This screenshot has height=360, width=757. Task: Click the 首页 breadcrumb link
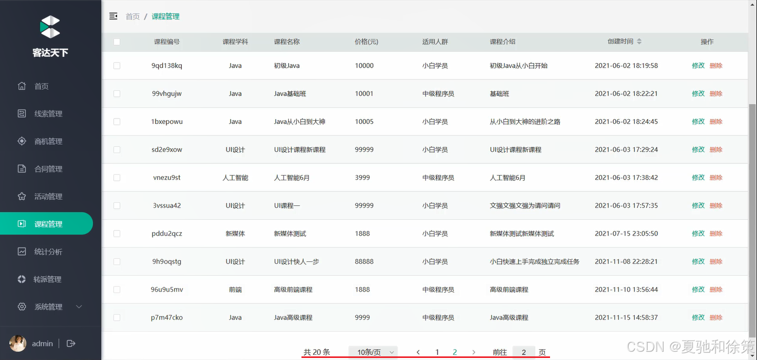click(x=133, y=16)
